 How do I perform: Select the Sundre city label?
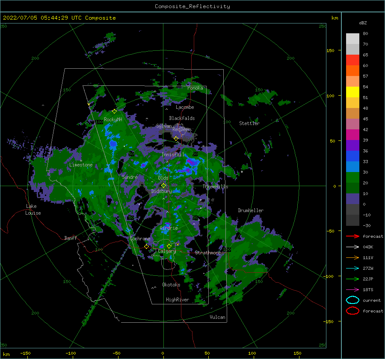click(x=130, y=177)
